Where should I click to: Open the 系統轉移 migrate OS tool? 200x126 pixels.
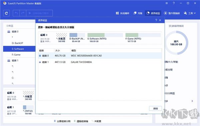pyautogui.click(x=123, y=13)
